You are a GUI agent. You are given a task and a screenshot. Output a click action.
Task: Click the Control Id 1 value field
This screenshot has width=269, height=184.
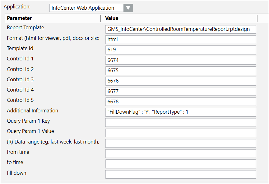tap(180, 60)
